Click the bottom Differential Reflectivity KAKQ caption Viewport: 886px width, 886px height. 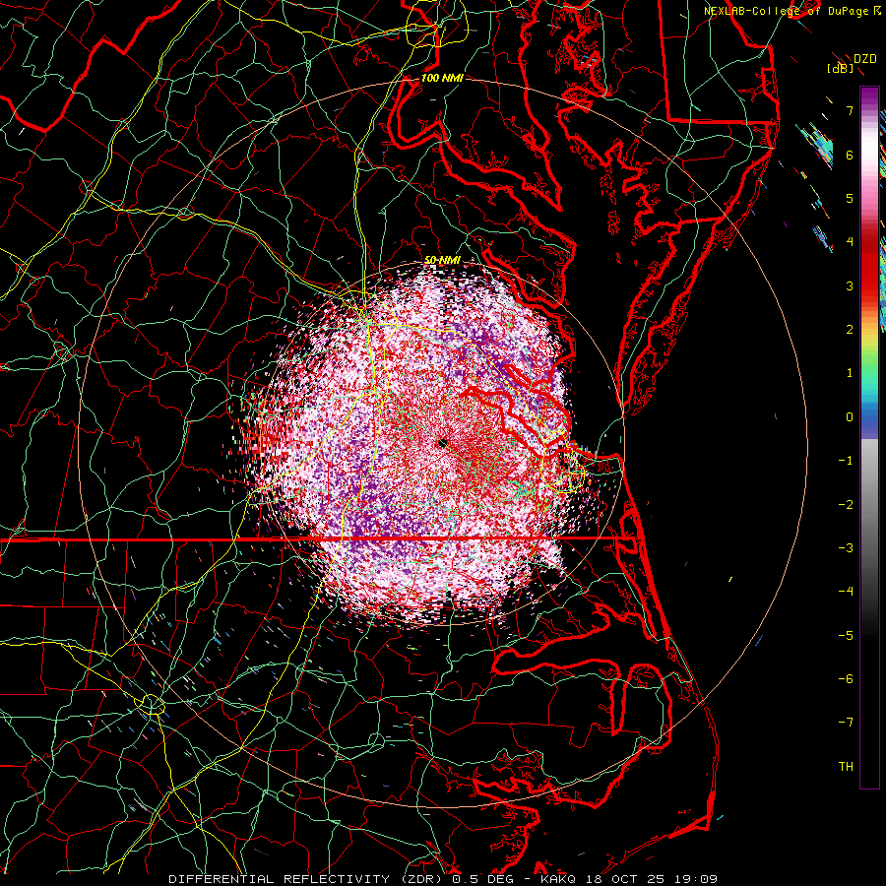443,879
